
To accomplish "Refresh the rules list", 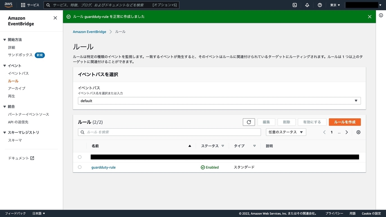I will (249, 122).
